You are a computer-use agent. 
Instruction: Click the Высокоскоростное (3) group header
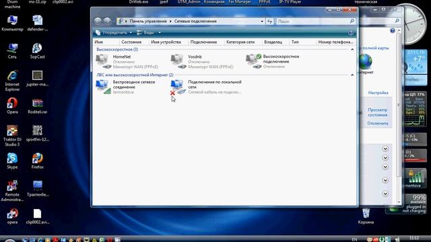(117, 49)
